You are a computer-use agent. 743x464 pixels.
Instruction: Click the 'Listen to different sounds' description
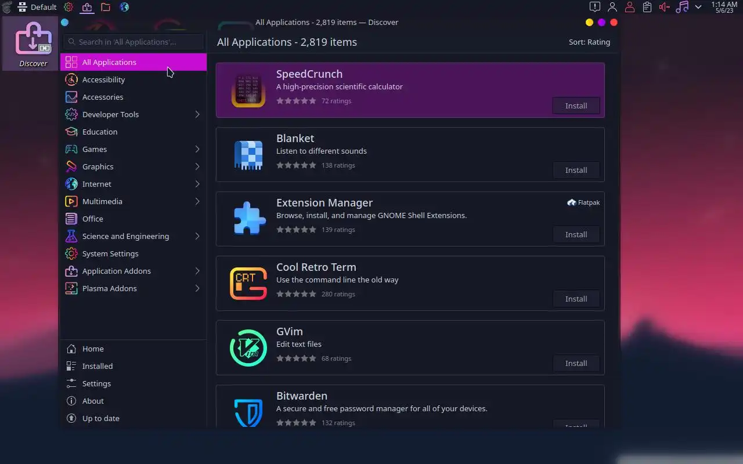coord(322,151)
